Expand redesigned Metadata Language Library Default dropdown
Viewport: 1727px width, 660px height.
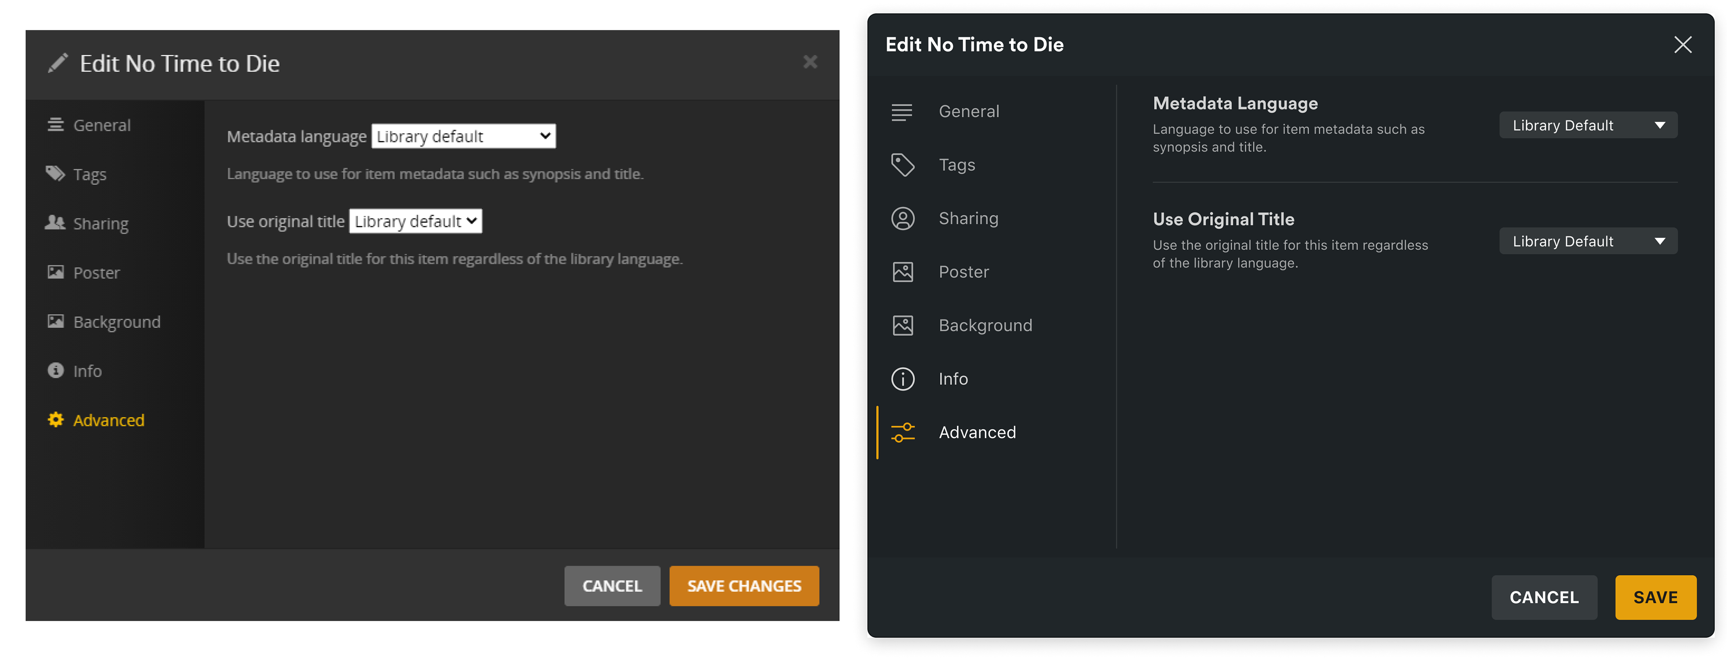pyautogui.click(x=1588, y=125)
